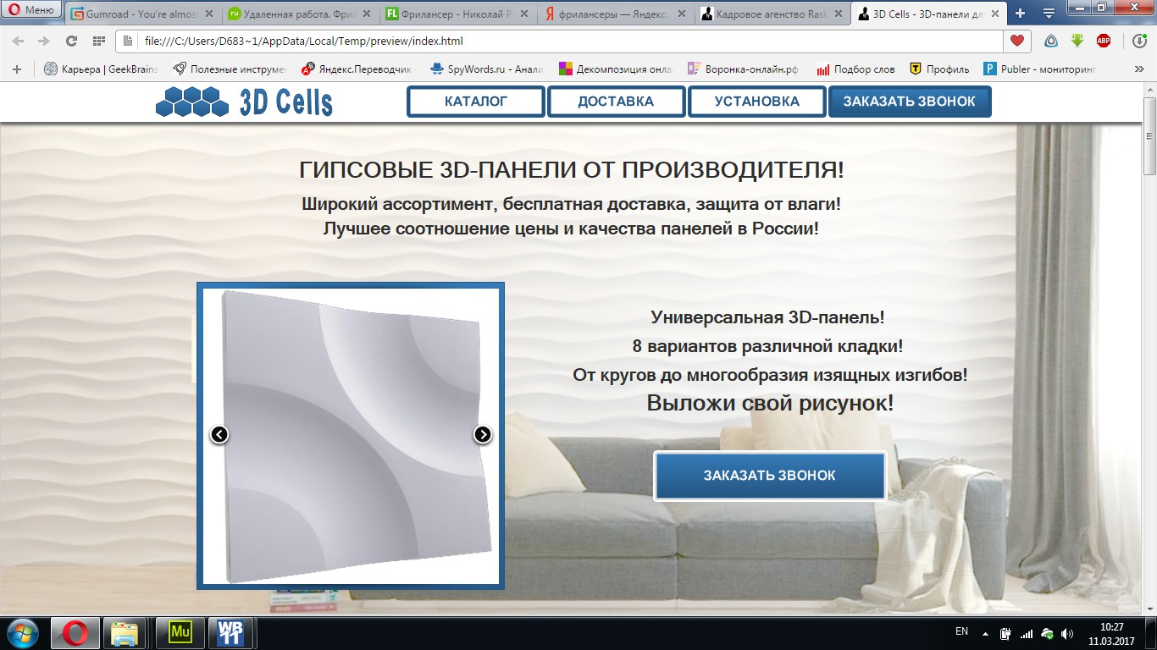
Task: Open Publer - мониторинг bookmark
Action: [x=1040, y=69]
